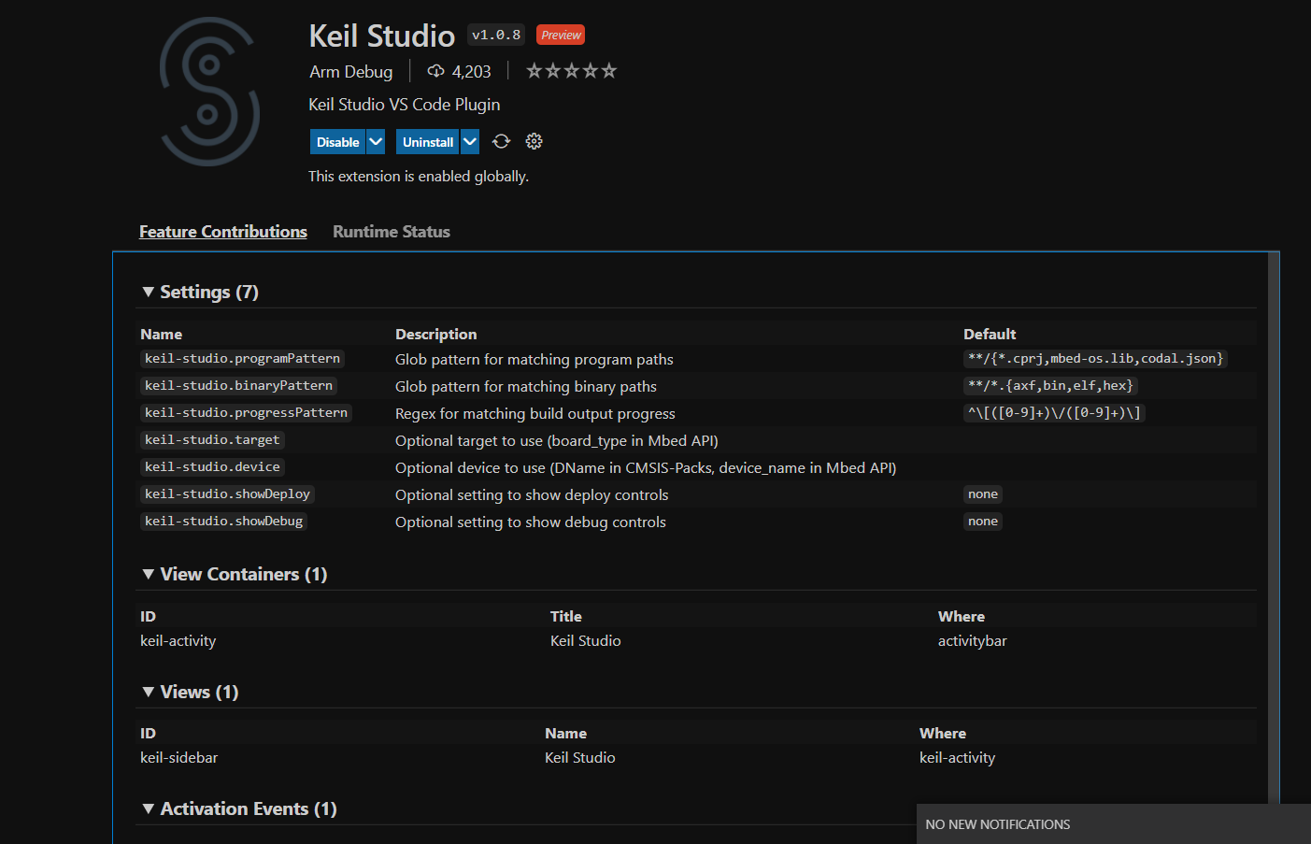Image resolution: width=1311 pixels, height=844 pixels.
Task: Click the Default column header in Settings
Action: point(990,335)
